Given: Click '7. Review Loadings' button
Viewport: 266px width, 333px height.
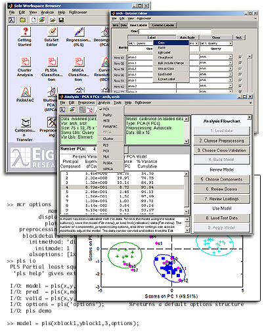Looking at the screenshot, I should (221, 199).
